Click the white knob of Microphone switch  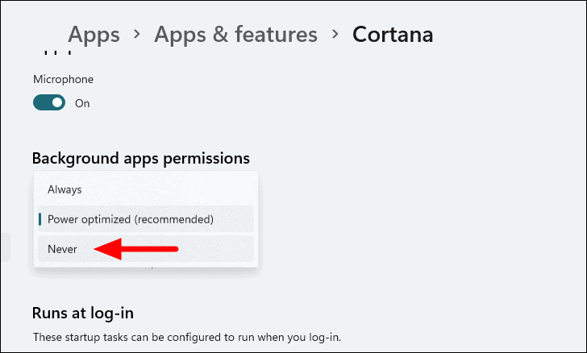57,102
